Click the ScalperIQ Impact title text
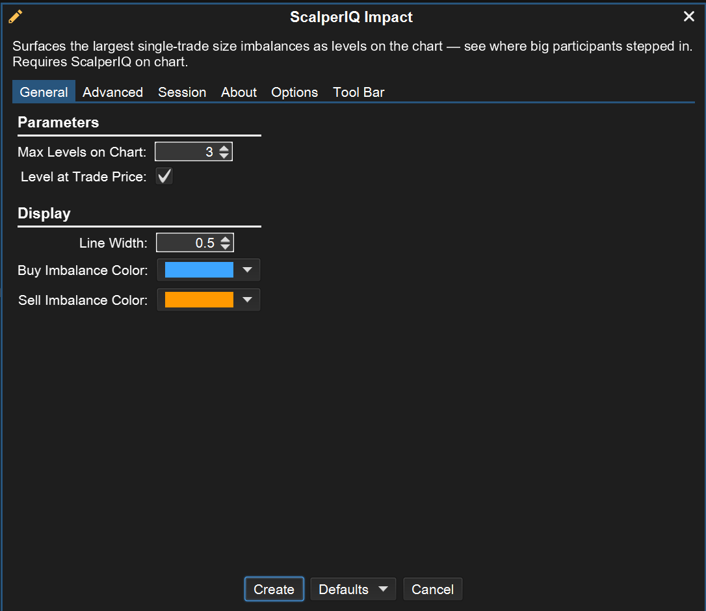 point(351,17)
